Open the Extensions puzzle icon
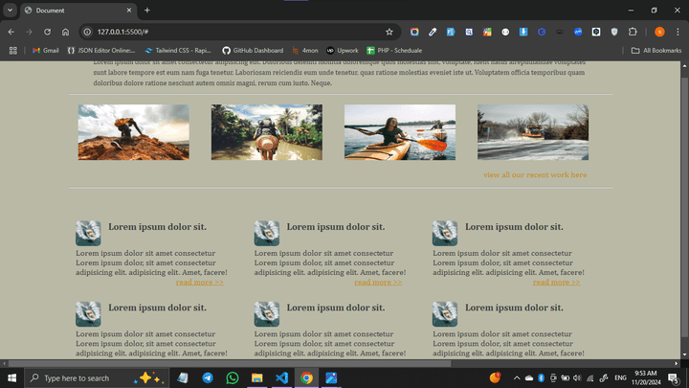Image resolution: width=689 pixels, height=388 pixels. [x=633, y=32]
